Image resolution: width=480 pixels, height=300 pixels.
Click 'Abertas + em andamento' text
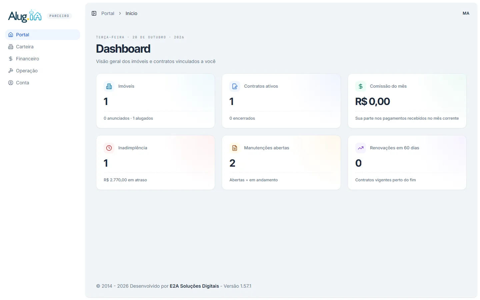254,180
